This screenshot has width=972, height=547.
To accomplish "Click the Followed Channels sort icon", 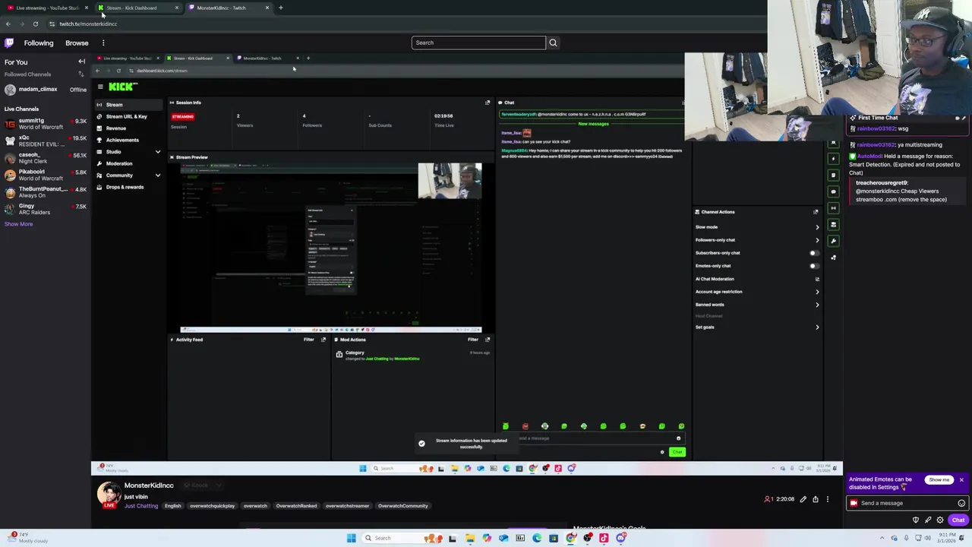I will click(81, 74).
